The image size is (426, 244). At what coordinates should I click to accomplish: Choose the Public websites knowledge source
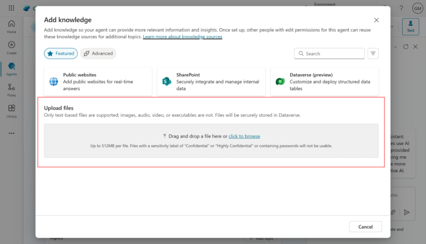(x=98, y=81)
